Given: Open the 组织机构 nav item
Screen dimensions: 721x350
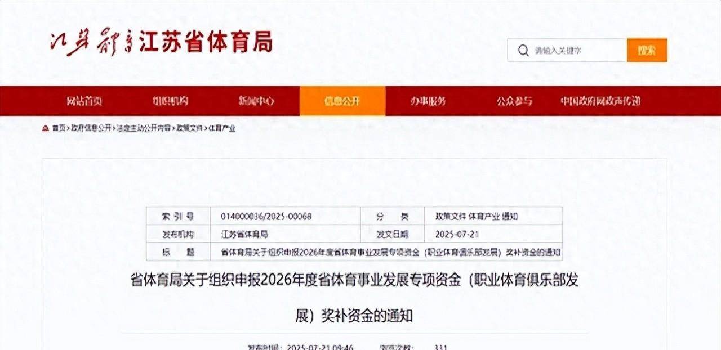Looking at the screenshot, I should pyautogui.click(x=170, y=101).
